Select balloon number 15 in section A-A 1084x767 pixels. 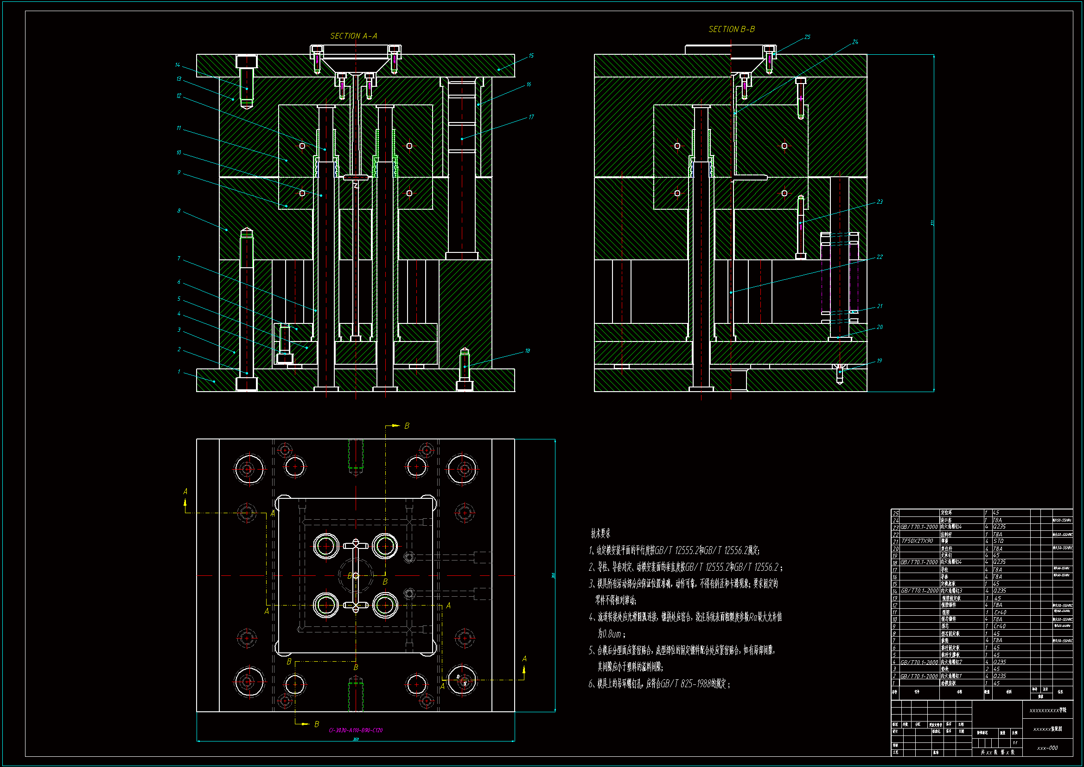click(531, 56)
